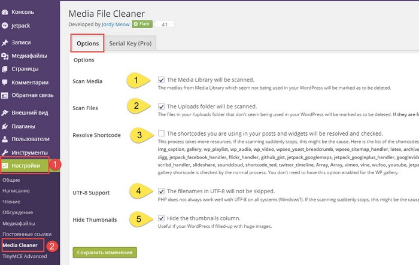Open the Записи menu item
The image size is (419, 265).
[x=21, y=42]
